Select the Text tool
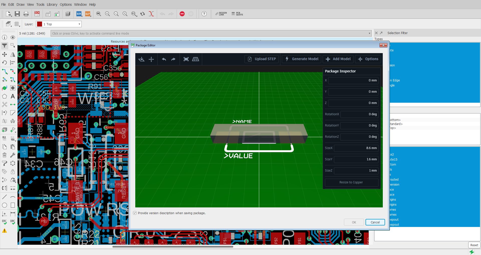This screenshot has height=255, width=481. pos(13,96)
